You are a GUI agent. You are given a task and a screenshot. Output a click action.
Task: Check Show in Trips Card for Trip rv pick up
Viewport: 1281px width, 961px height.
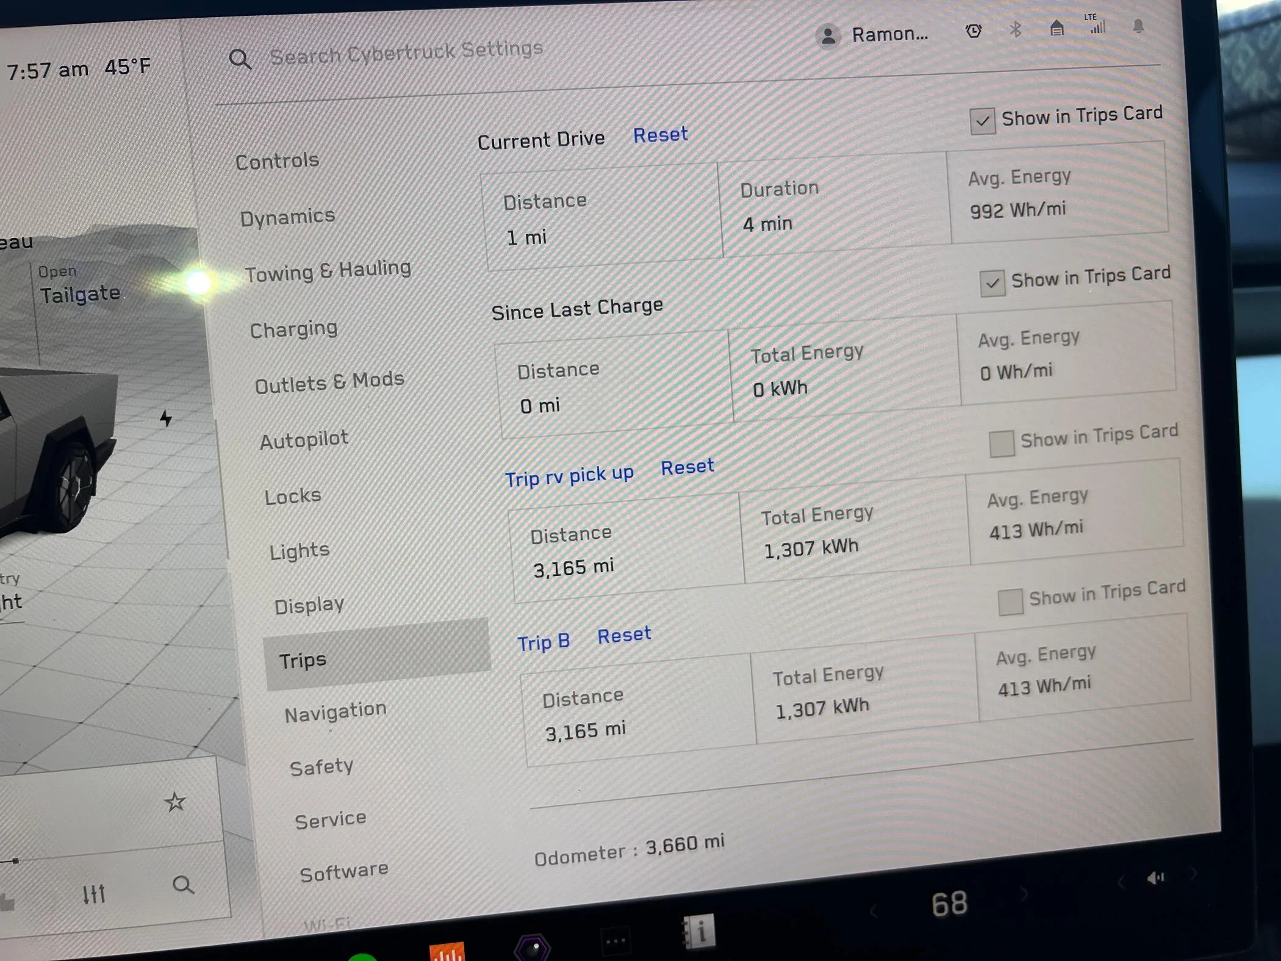(1002, 443)
